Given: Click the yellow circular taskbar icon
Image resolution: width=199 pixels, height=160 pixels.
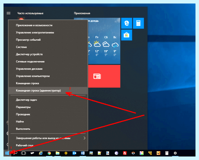Looking at the screenshot, I should (66, 153).
